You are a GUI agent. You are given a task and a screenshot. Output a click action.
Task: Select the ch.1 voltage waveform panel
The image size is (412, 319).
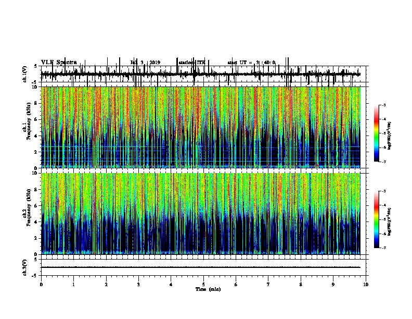coord(203,74)
